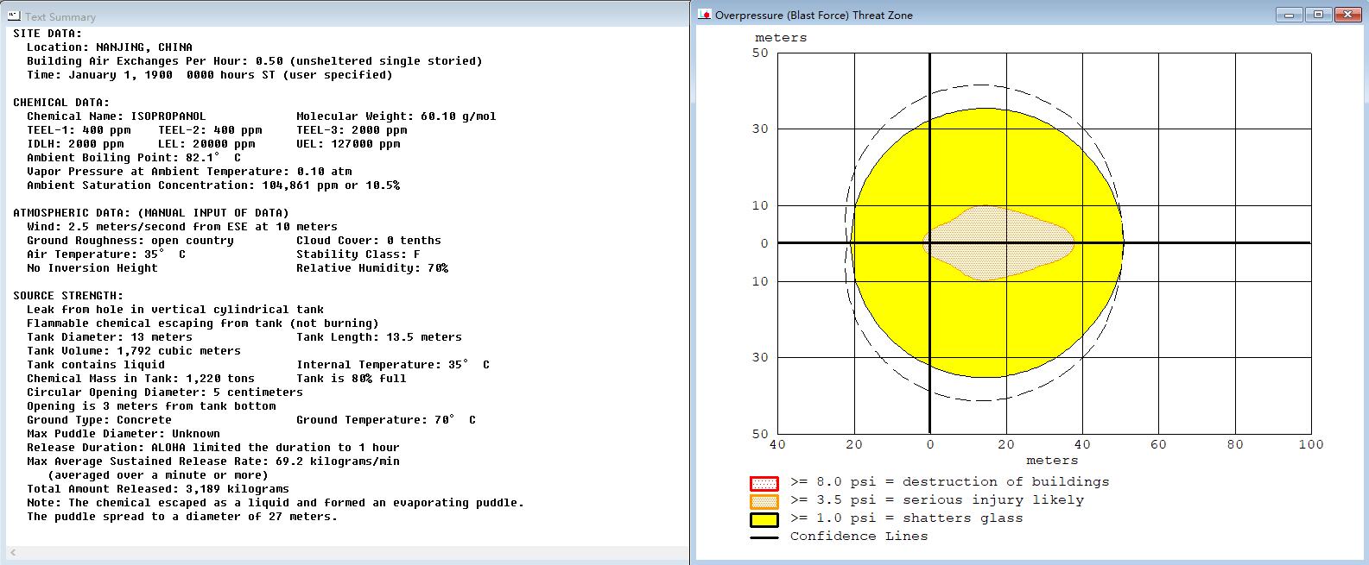This screenshot has width=1369, height=565.
Task: Click the Overpressure (Blast Force) Threat Zone title
Action: pyautogui.click(x=814, y=16)
